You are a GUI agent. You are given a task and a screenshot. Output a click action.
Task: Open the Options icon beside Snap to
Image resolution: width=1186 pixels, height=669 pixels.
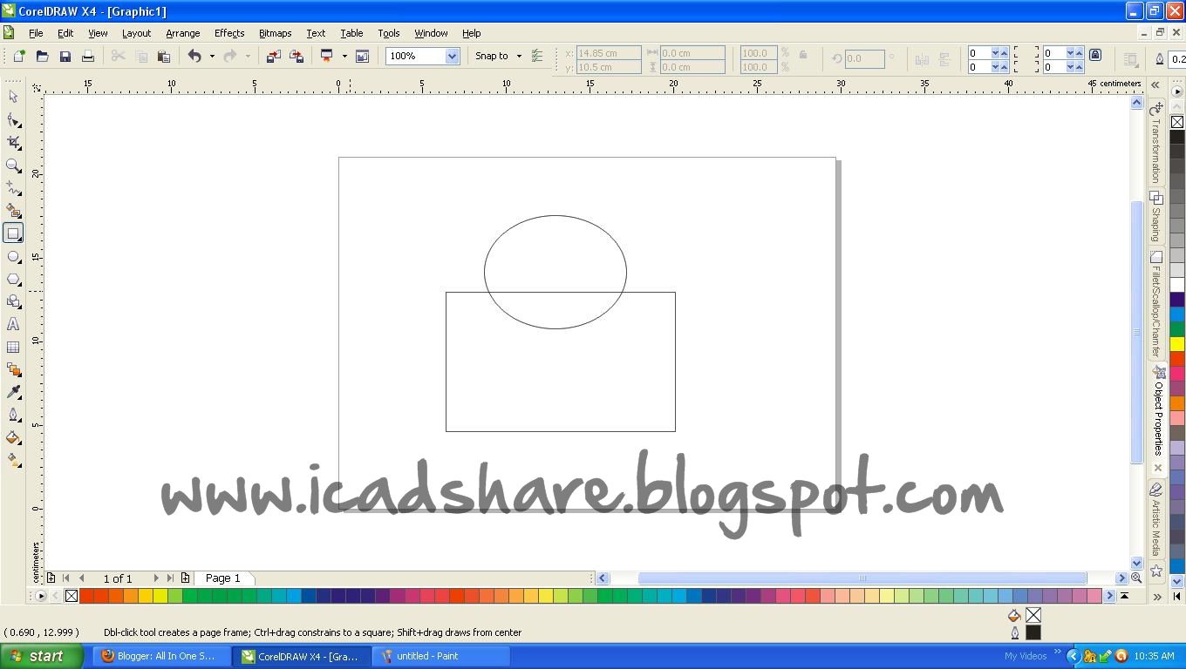[x=537, y=56]
